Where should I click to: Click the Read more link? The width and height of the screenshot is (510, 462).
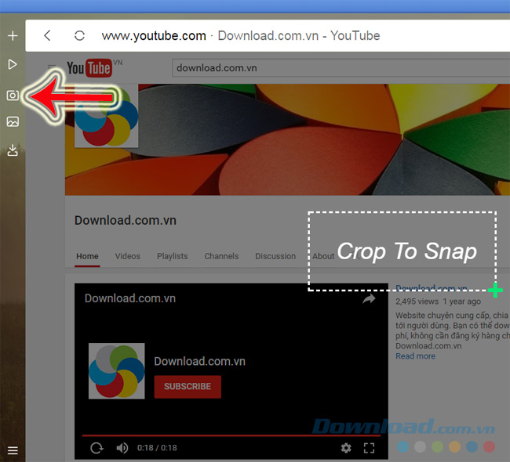point(415,356)
